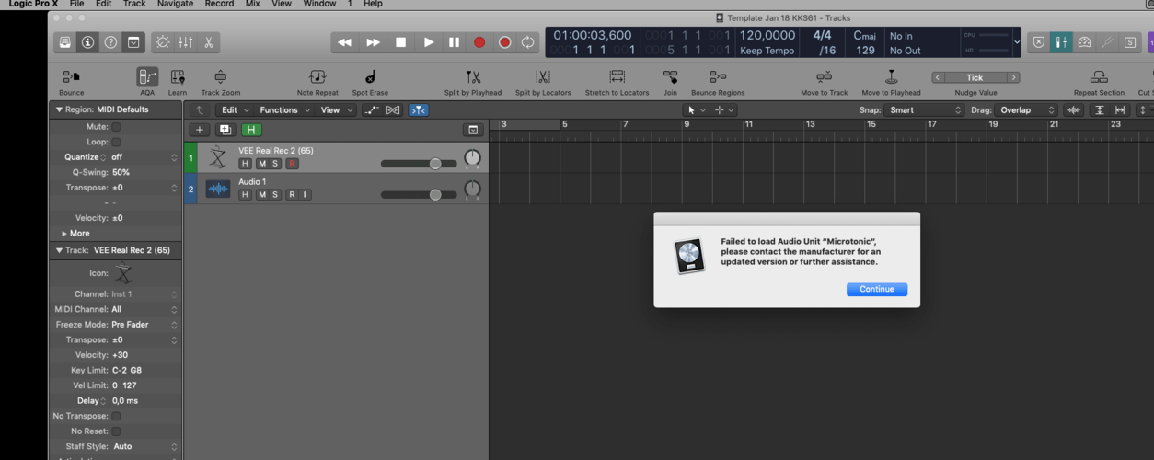This screenshot has width=1154, height=460.
Task: Click the Repeat Section icon
Action: pos(1099,77)
